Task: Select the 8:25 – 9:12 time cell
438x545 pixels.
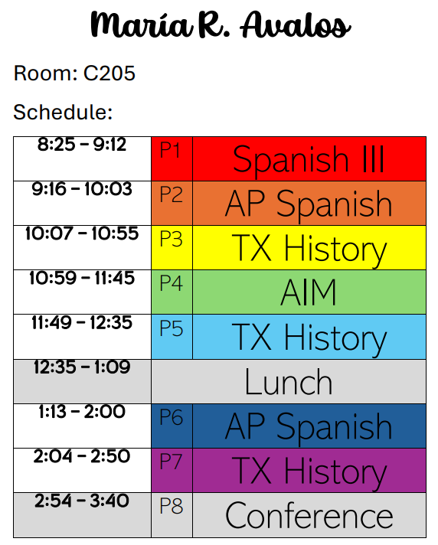Action: click(x=83, y=159)
